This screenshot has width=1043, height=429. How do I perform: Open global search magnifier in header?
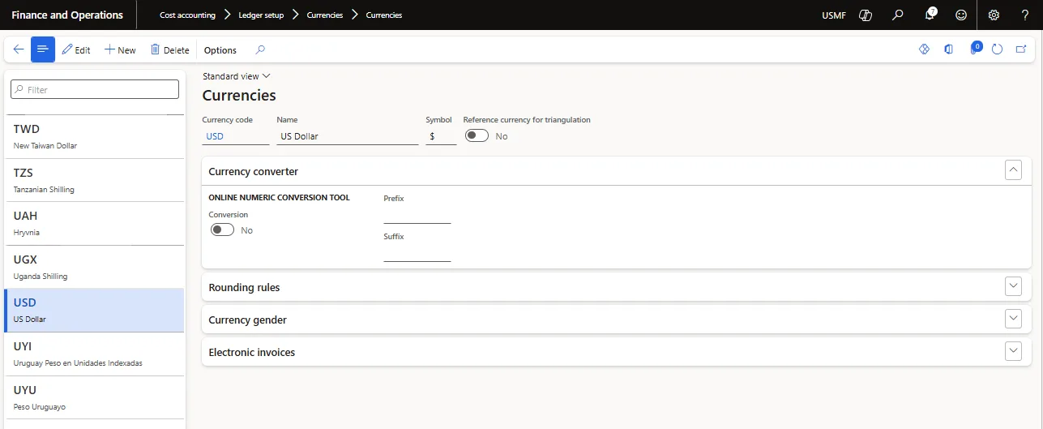pos(898,15)
